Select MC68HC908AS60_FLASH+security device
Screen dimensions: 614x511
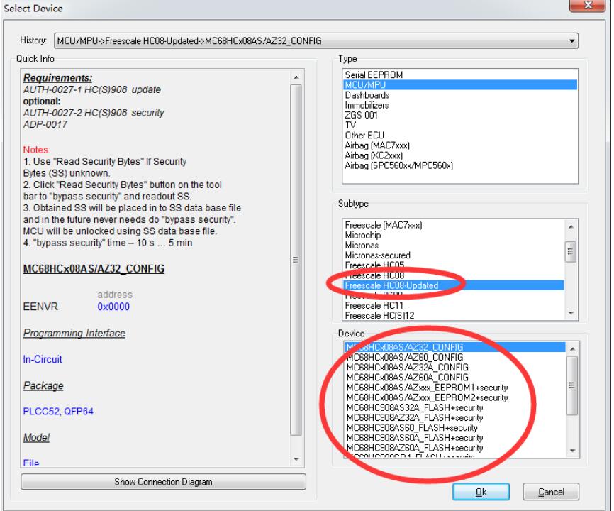(412, 427)
